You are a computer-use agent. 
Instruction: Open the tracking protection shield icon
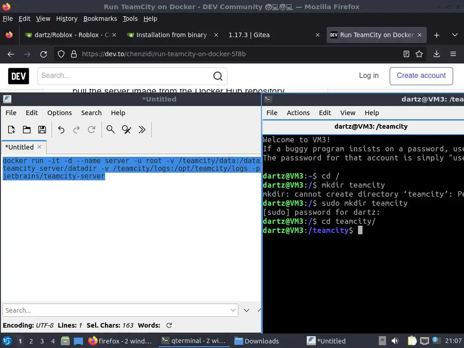(x=61, y=54)
